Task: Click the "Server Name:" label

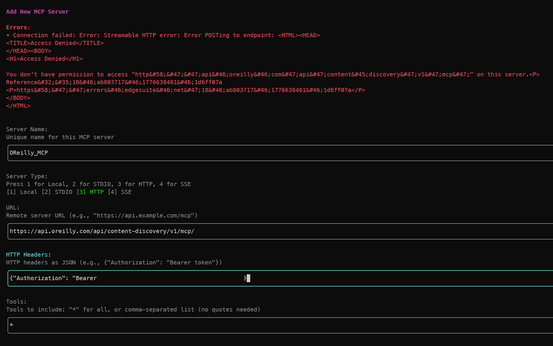Action: pyautogui.click(x=26, y=130)
